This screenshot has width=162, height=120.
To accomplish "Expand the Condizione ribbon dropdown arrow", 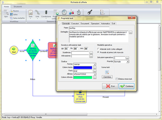I will [x=46, y=19].
